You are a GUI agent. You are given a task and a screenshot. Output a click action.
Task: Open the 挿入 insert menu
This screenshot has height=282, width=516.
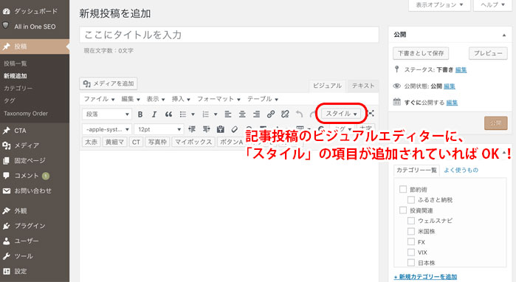click(181, 99)
